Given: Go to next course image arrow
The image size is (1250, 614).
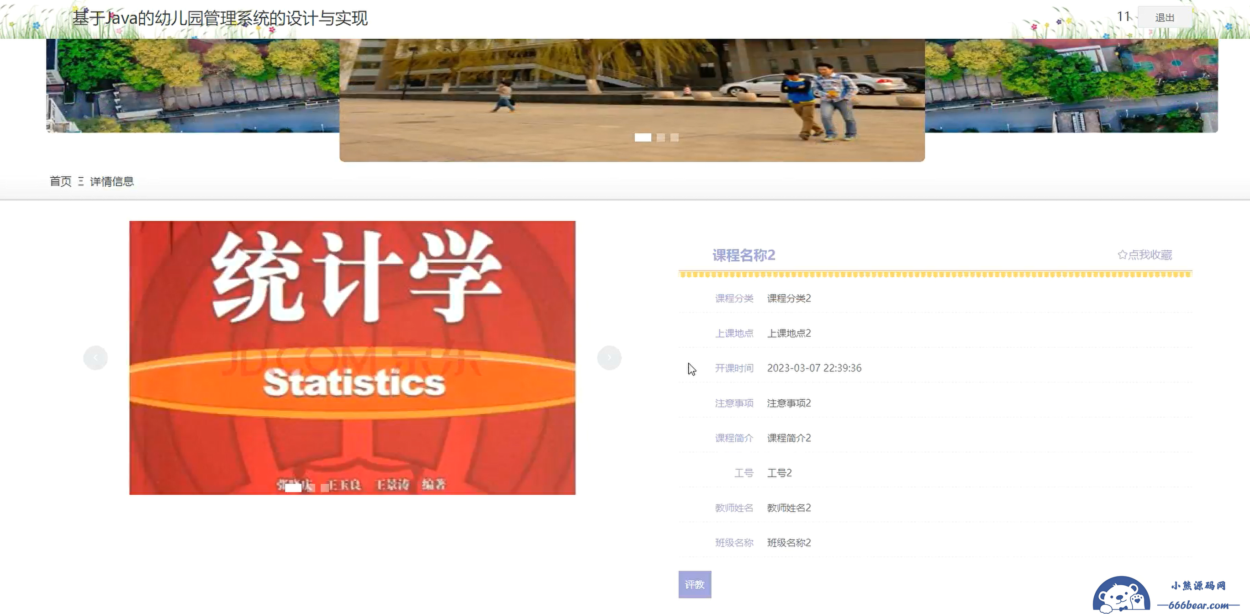Looking at the screenshot, I should (609, 358).
